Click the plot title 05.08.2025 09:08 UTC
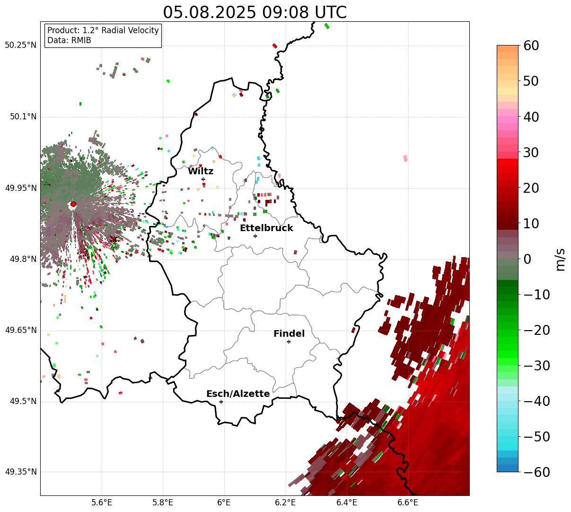571x512 pixels. pos(255,12)
